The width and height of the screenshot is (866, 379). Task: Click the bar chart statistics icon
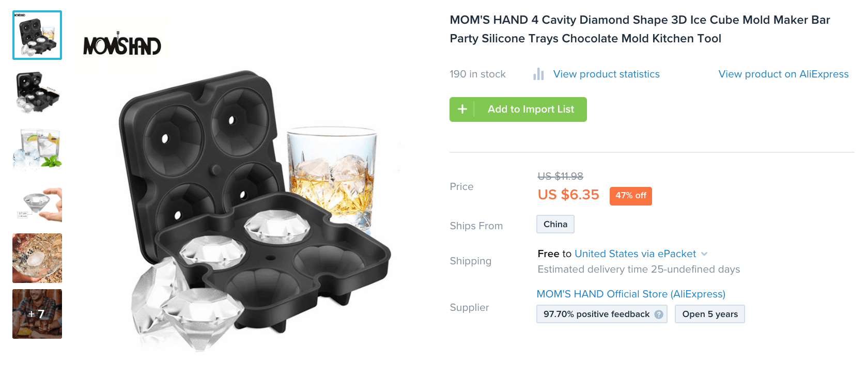[538, 74]
